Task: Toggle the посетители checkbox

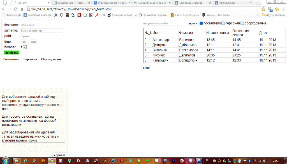Action: 201,23
